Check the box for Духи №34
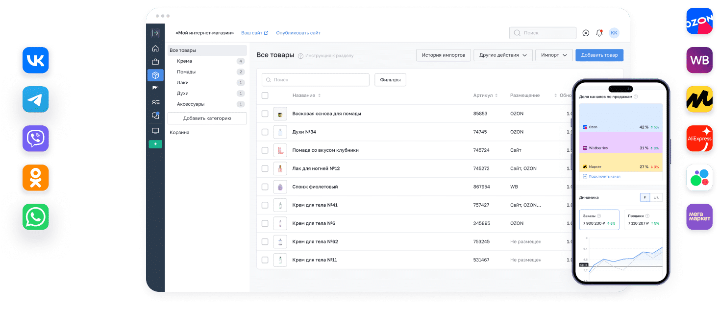This screenshot has width=719, height=309. pyautogui.click(x=265, y=132)
